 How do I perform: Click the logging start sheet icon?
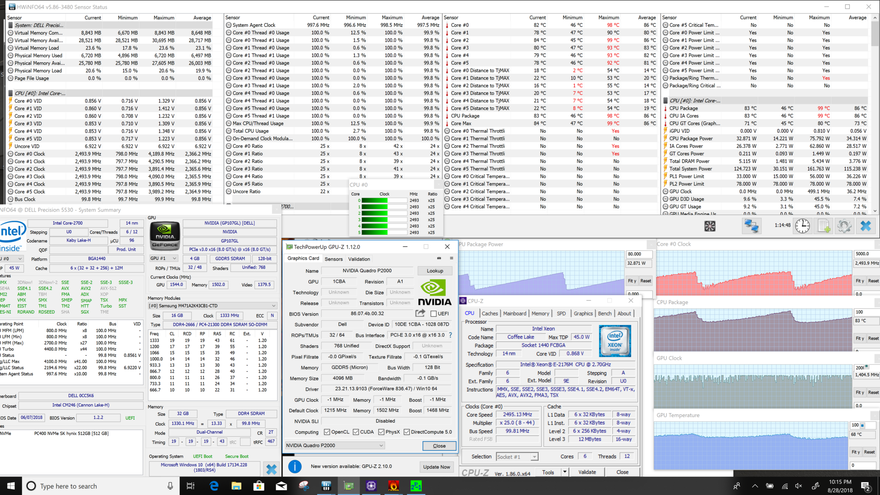[x=824, y=226]
